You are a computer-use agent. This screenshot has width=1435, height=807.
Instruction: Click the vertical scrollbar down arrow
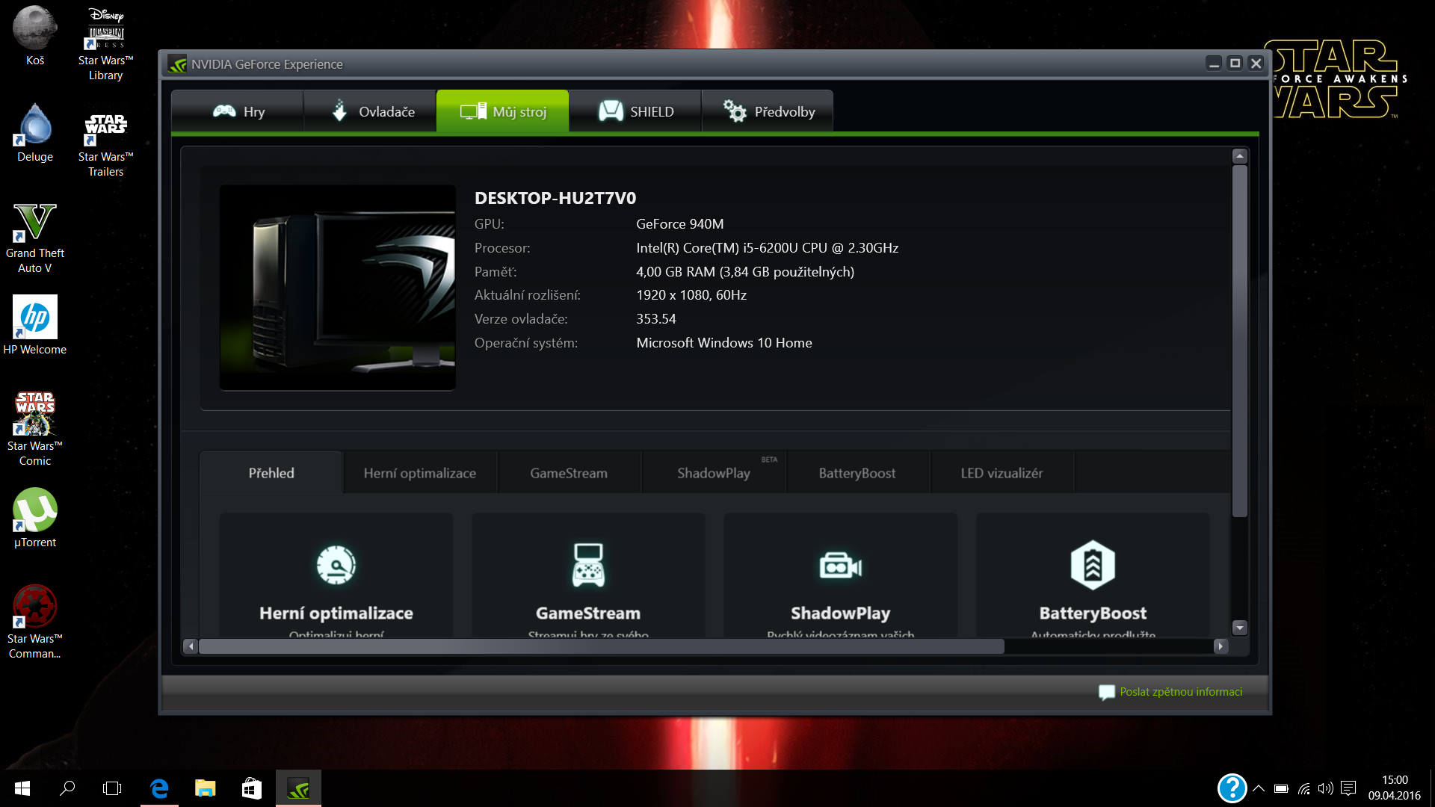(1240, 628)
